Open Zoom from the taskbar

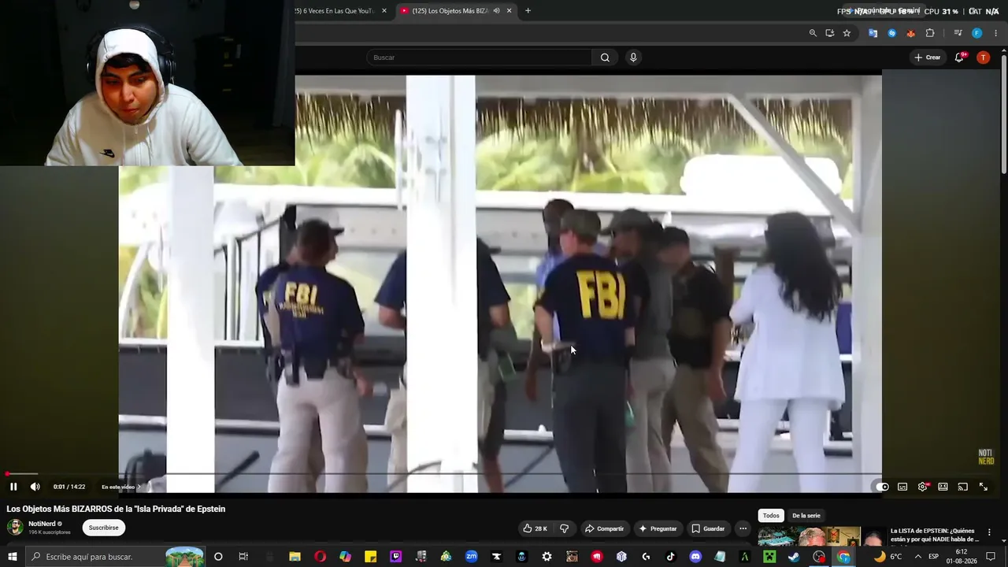point(471,557)
